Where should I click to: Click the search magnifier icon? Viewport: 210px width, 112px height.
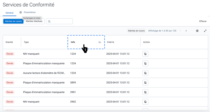49,21
